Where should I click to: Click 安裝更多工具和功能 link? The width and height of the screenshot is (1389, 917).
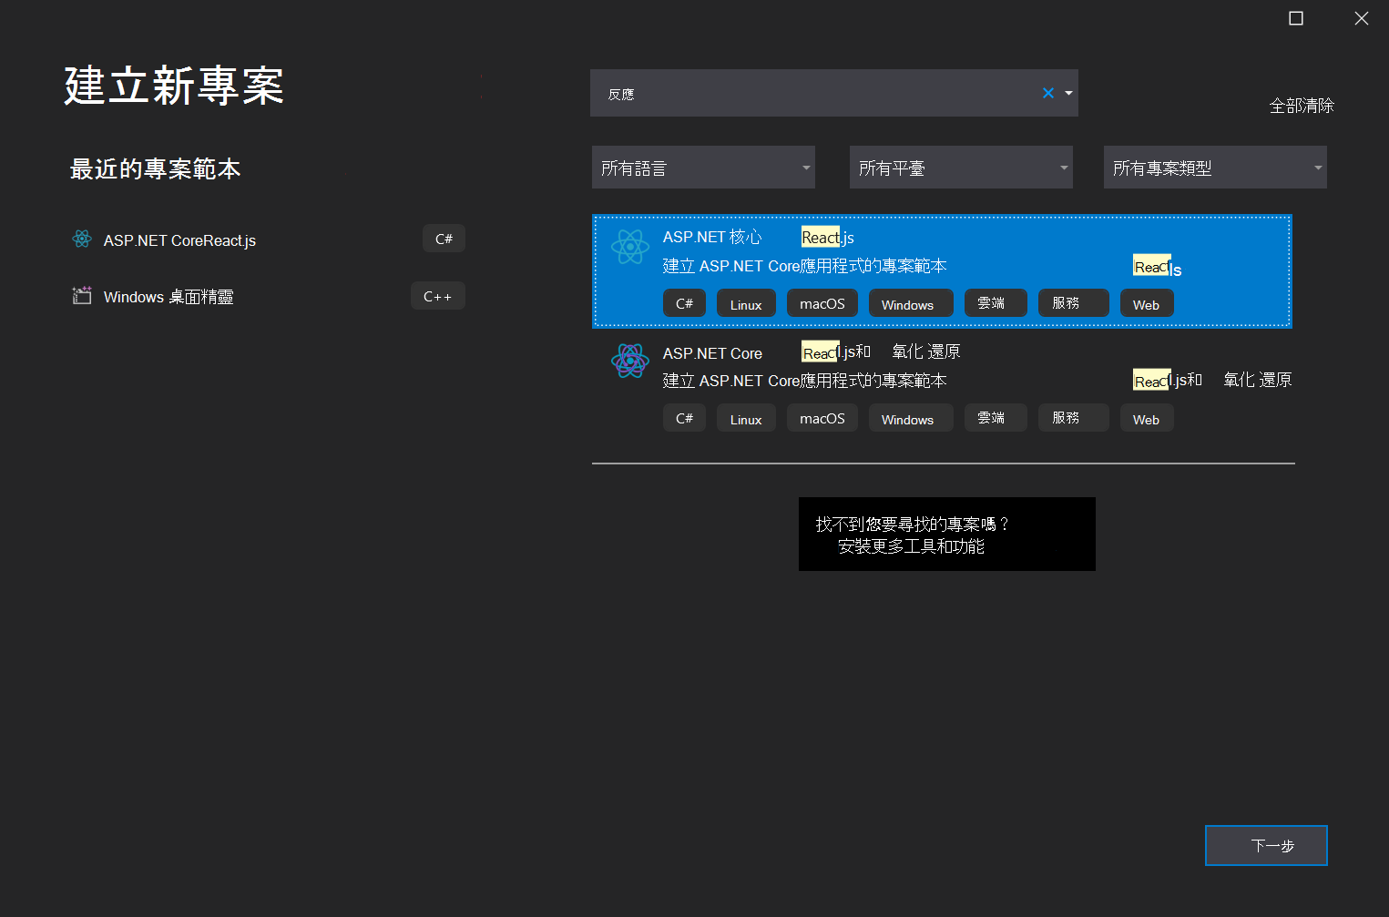tap(911, 546)
